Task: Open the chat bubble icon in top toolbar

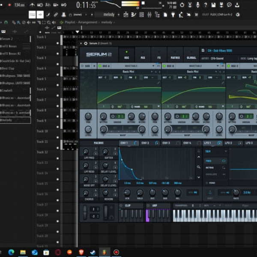Action: tap(229, 5)
